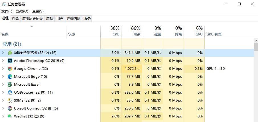258x122 pixels.
Task: Click the WeChat icon
Action: coord(10,116)
